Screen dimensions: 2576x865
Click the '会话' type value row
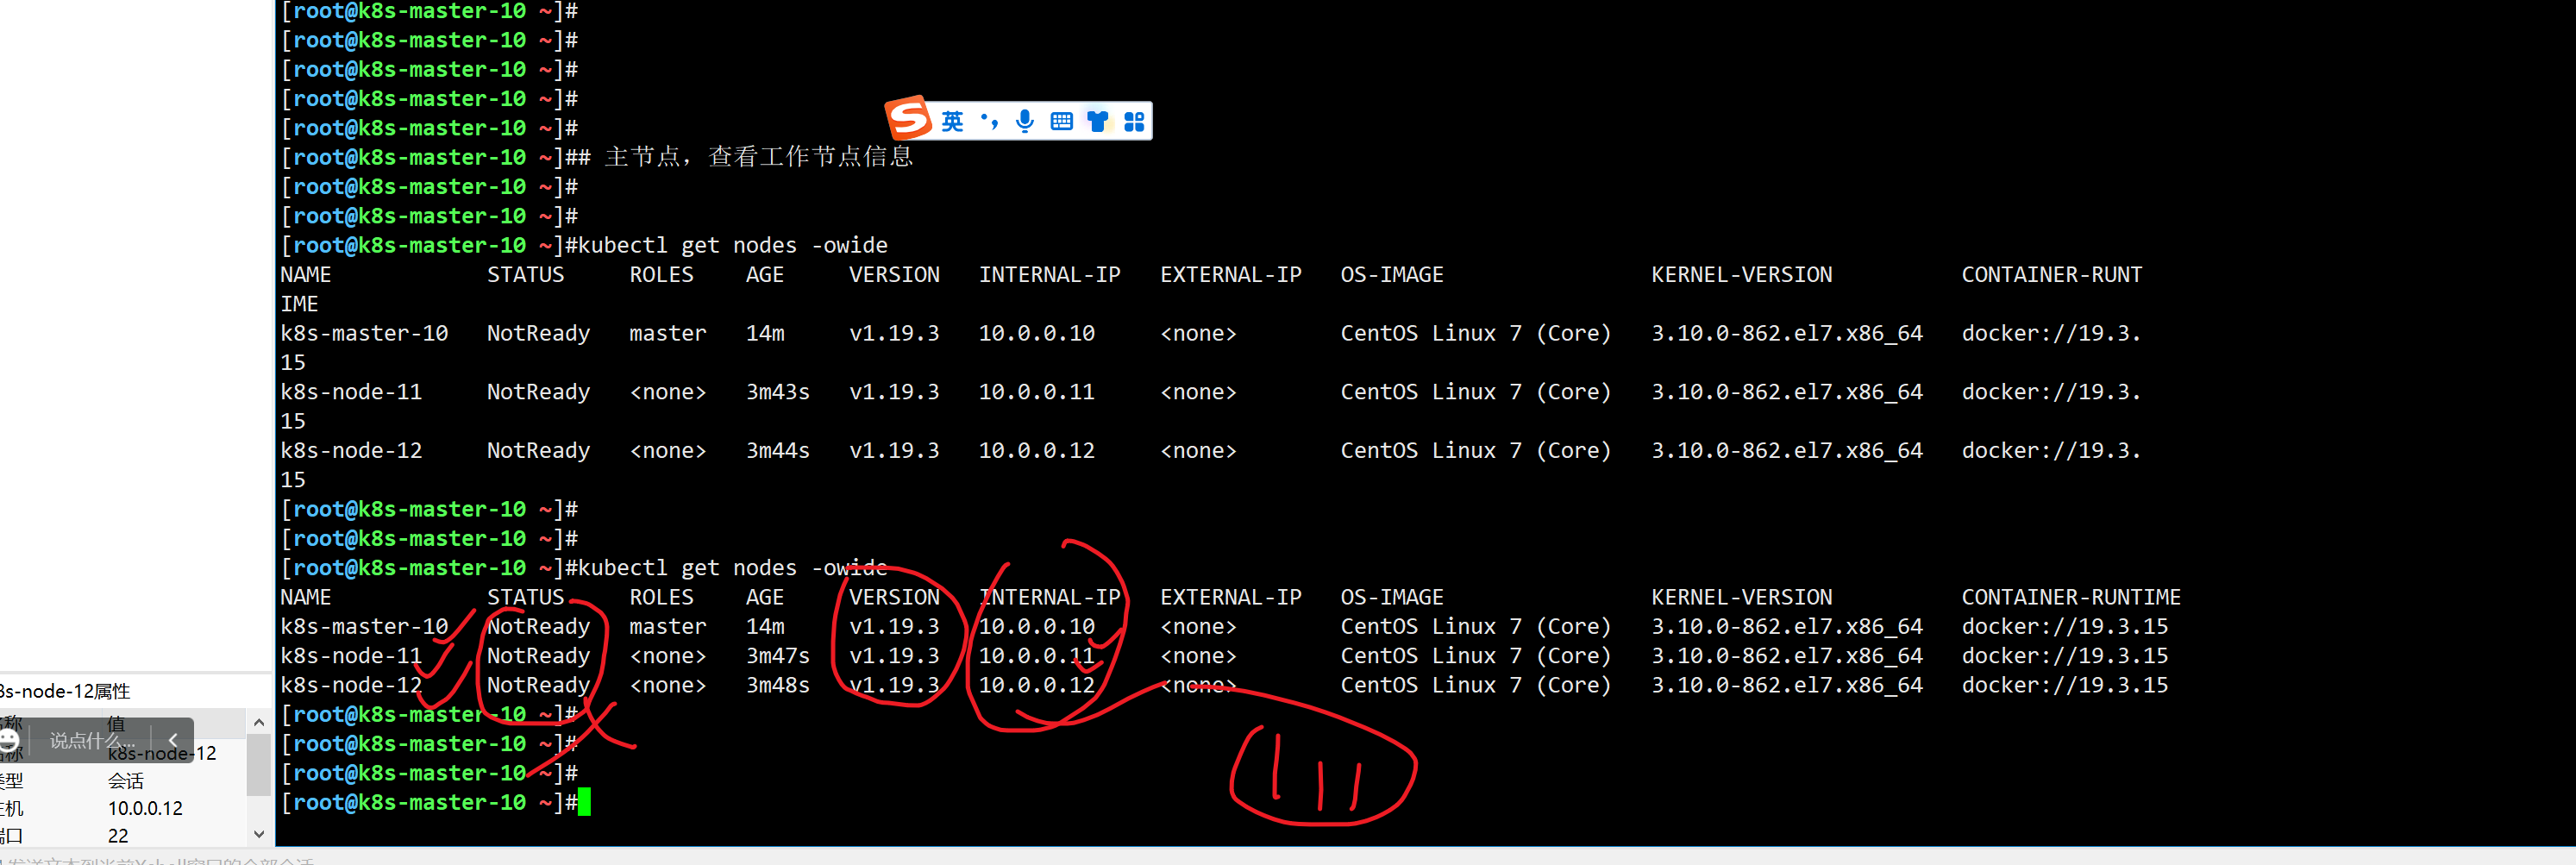click(x=126, y=781)
